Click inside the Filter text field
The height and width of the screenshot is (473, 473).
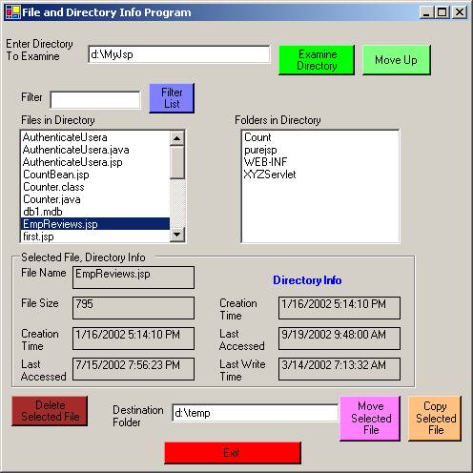pos(95,100)
